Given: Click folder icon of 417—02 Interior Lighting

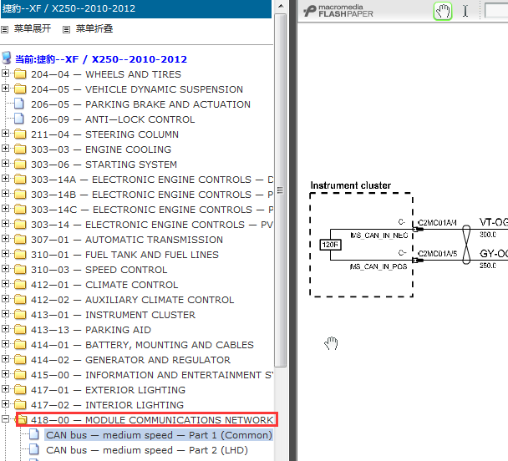Looking at the screenshot, I should pyautogui.click(x=20, y=404).
